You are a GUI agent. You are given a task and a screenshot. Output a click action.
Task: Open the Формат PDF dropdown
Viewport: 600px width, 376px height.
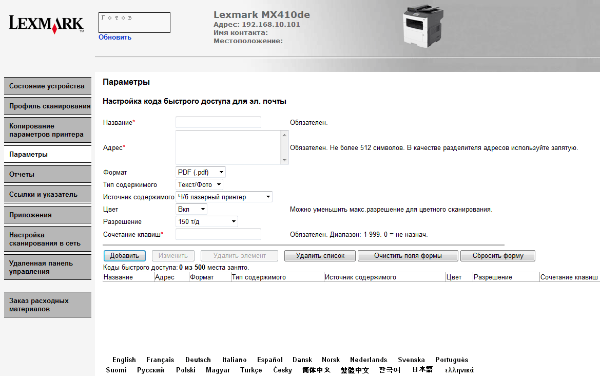201,172
